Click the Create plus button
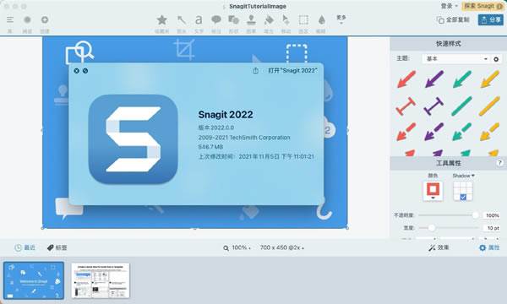This screenshot has height=304, width=507. pos(45,20)
